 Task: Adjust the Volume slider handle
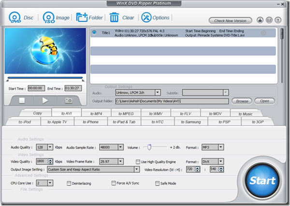point(149,147)
